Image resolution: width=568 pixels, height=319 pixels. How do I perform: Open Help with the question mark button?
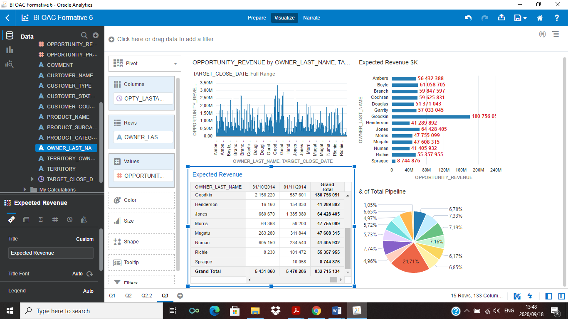point(556,17)
